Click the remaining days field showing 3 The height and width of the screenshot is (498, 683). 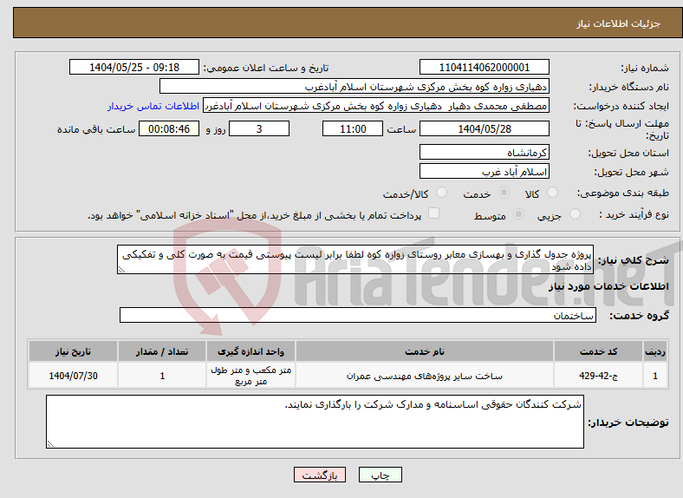point(259,128)
